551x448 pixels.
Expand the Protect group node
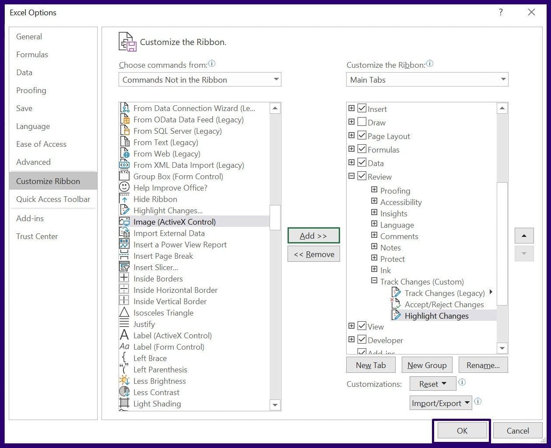tap(374, 258)
